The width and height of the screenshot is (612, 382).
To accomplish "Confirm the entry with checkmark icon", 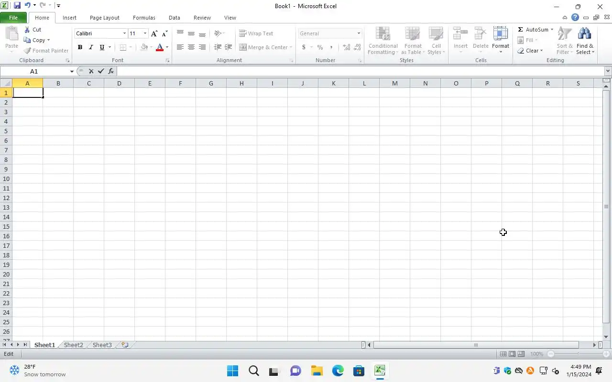I will (x=101, y=71).
